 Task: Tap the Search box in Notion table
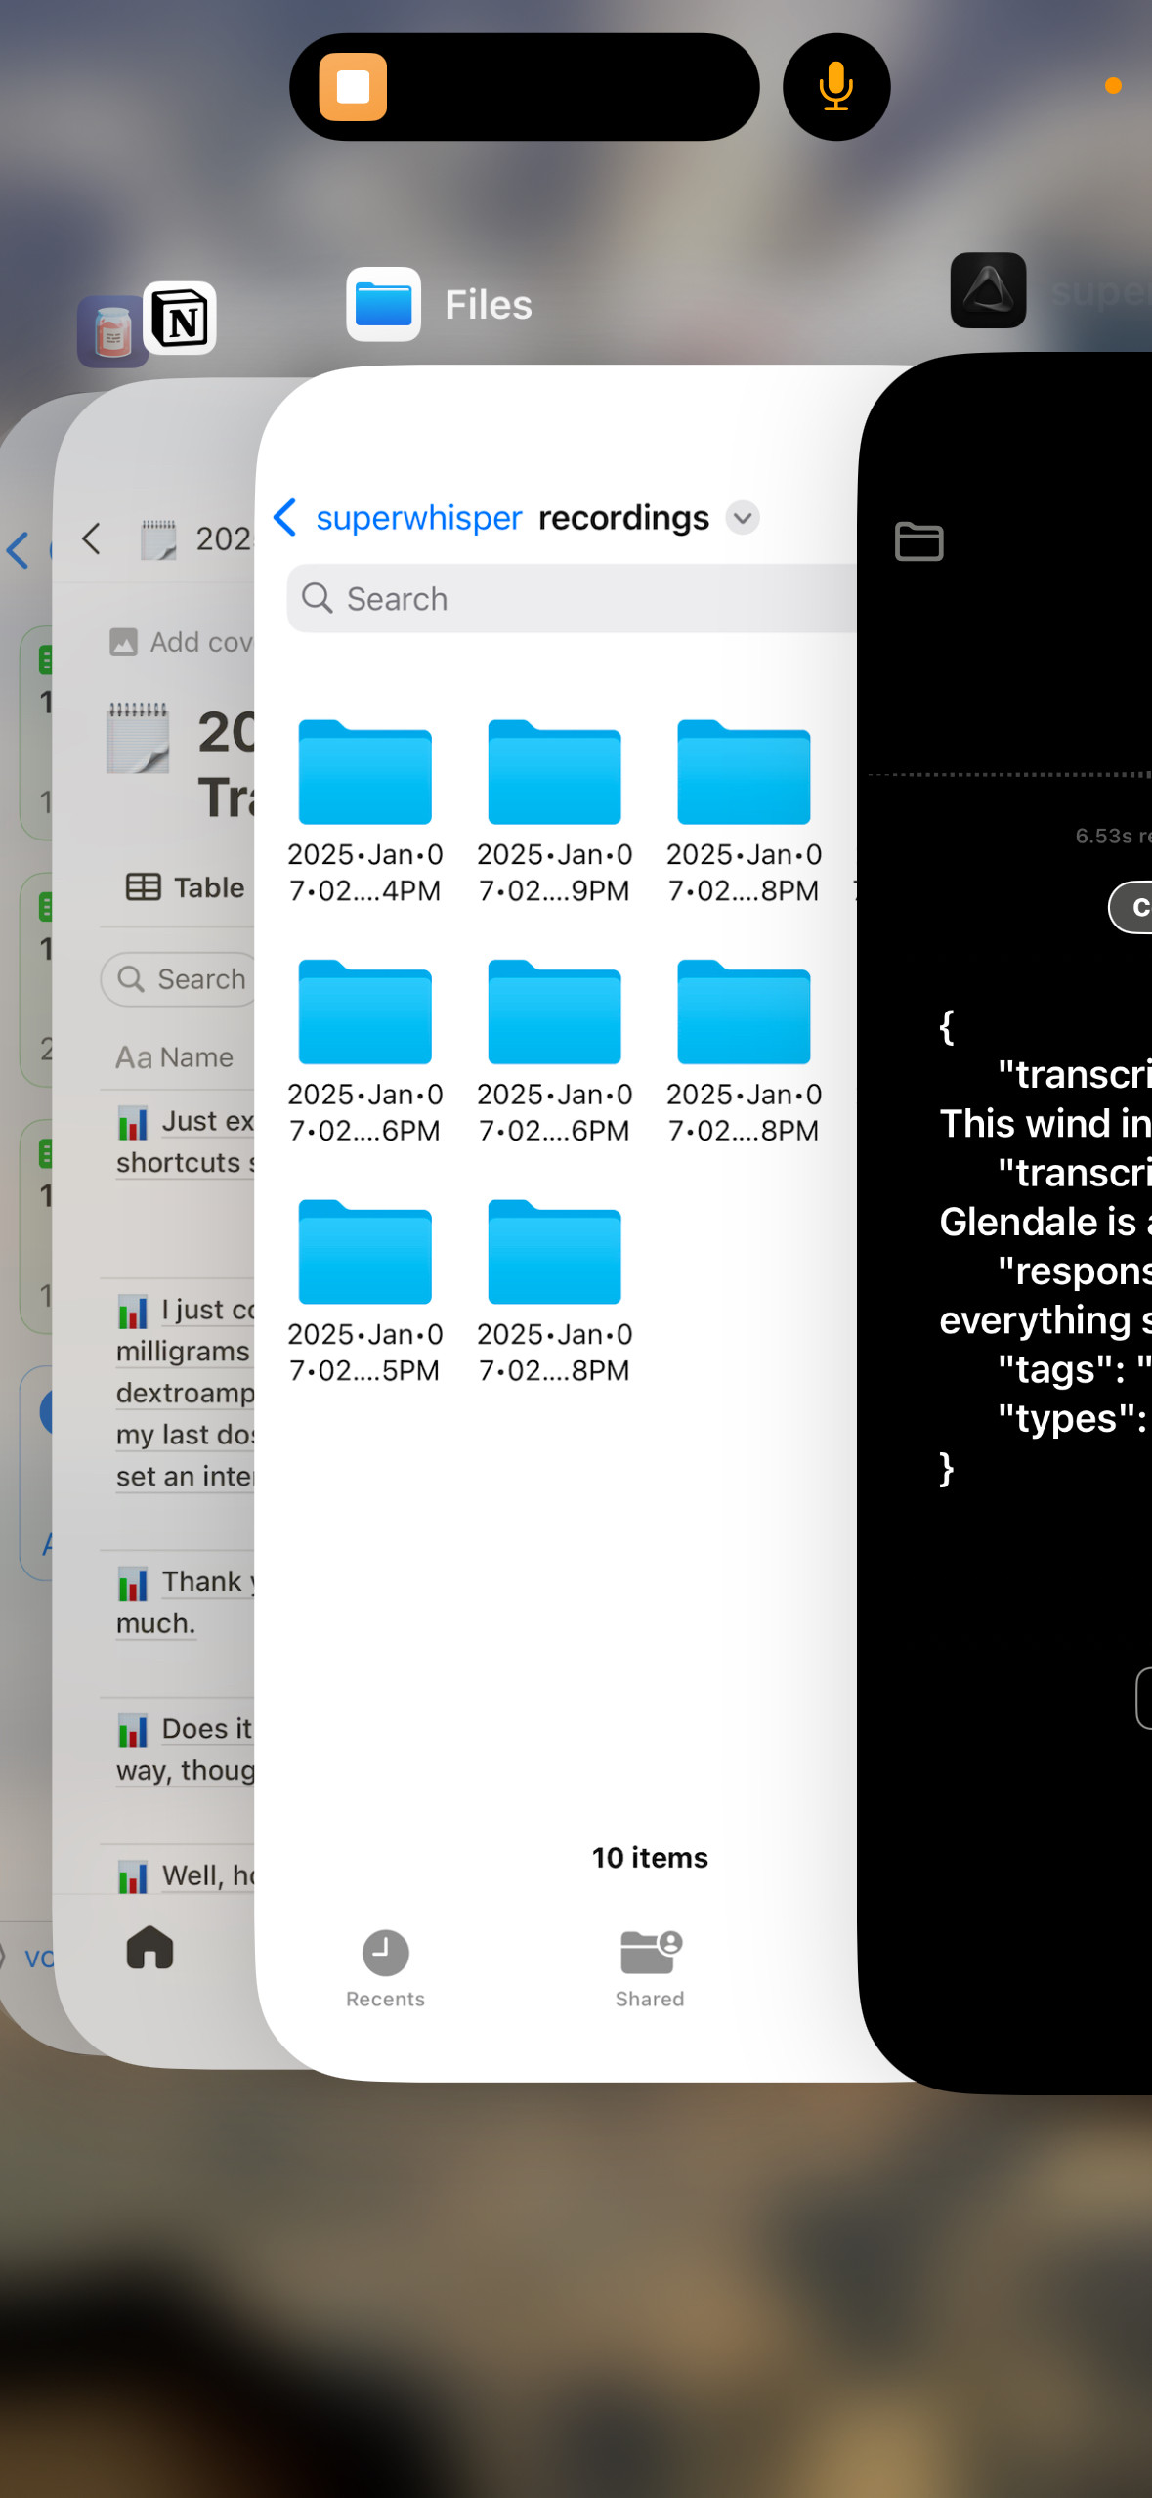(178, 979)
